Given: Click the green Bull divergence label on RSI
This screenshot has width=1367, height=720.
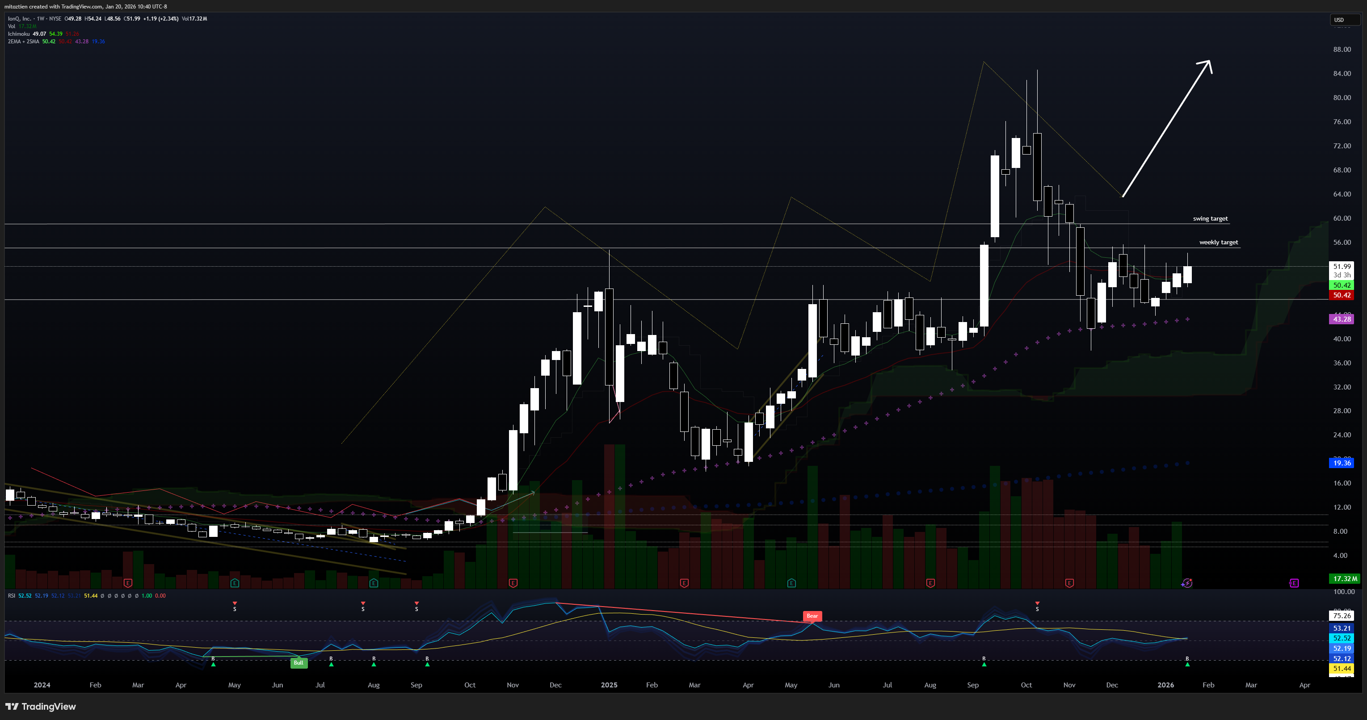Looking at the screenshot, I should pos(299,662).
